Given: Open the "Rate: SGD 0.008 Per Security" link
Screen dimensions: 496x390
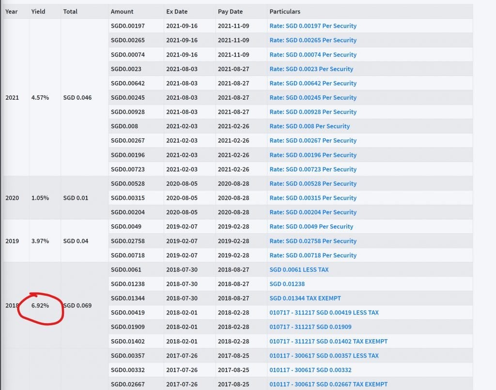Looking at the screenshot, I should point(310,126).
